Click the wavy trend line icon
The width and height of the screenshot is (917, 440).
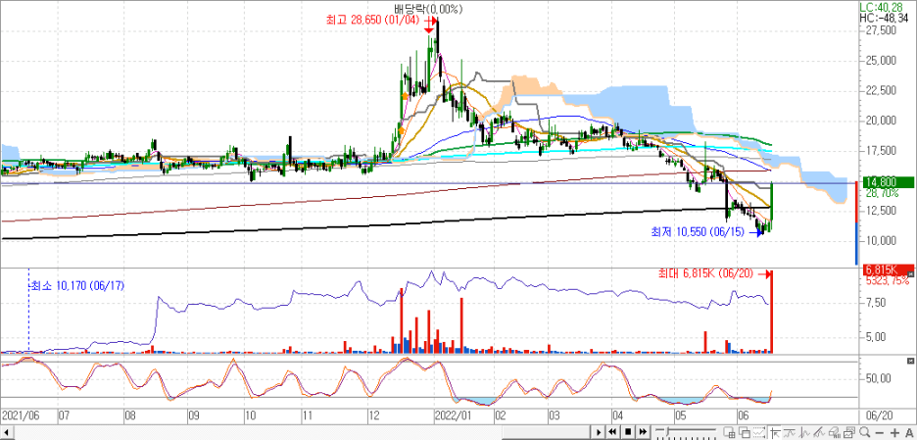click(x=790, y=432)
